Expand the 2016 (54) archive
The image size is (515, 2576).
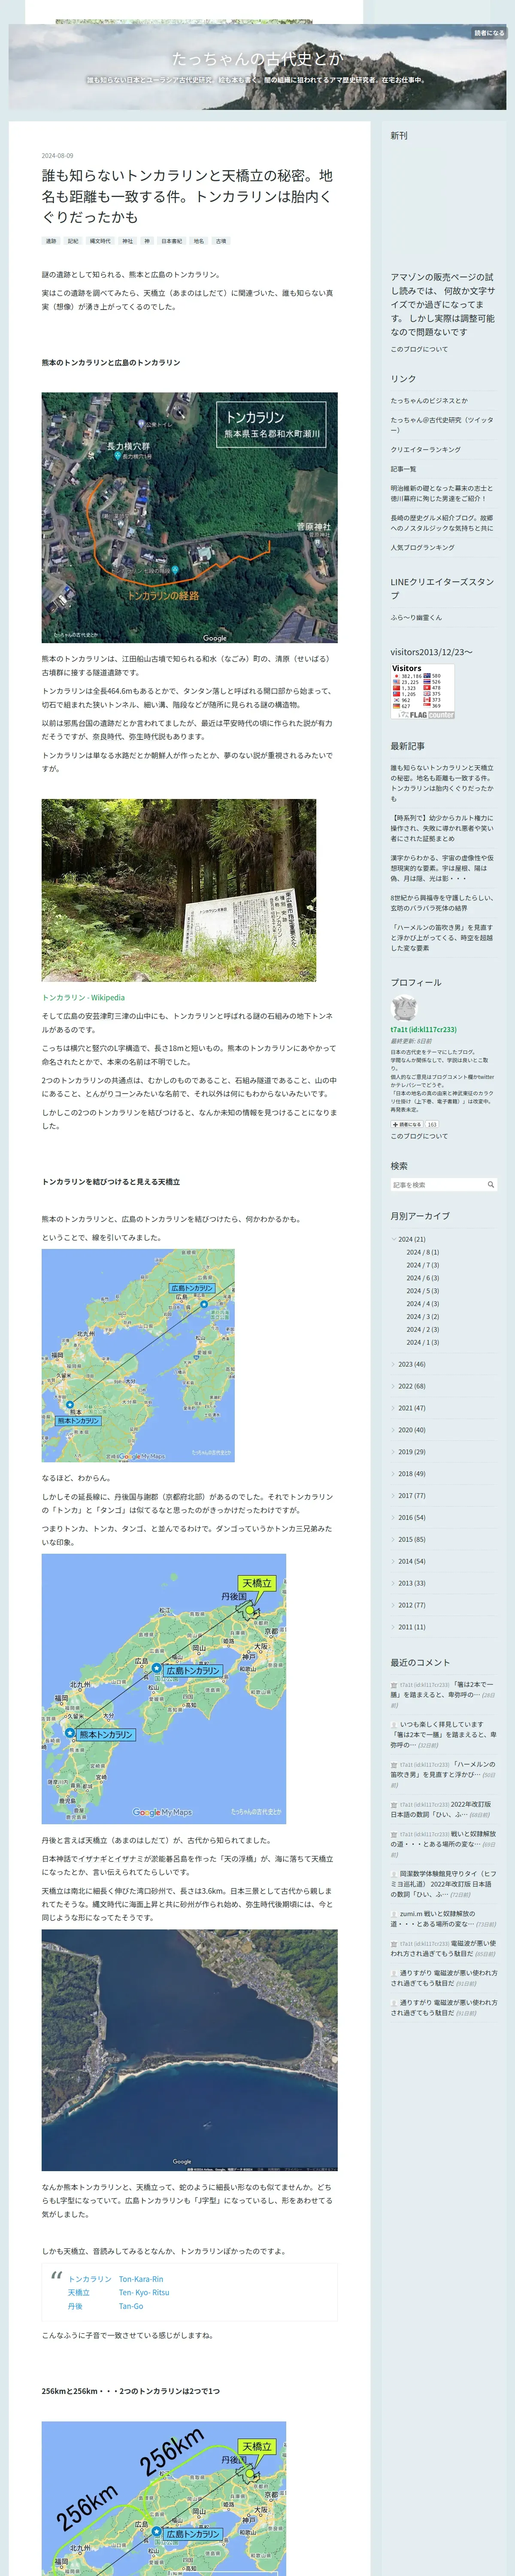click(x=393, y=1518)
